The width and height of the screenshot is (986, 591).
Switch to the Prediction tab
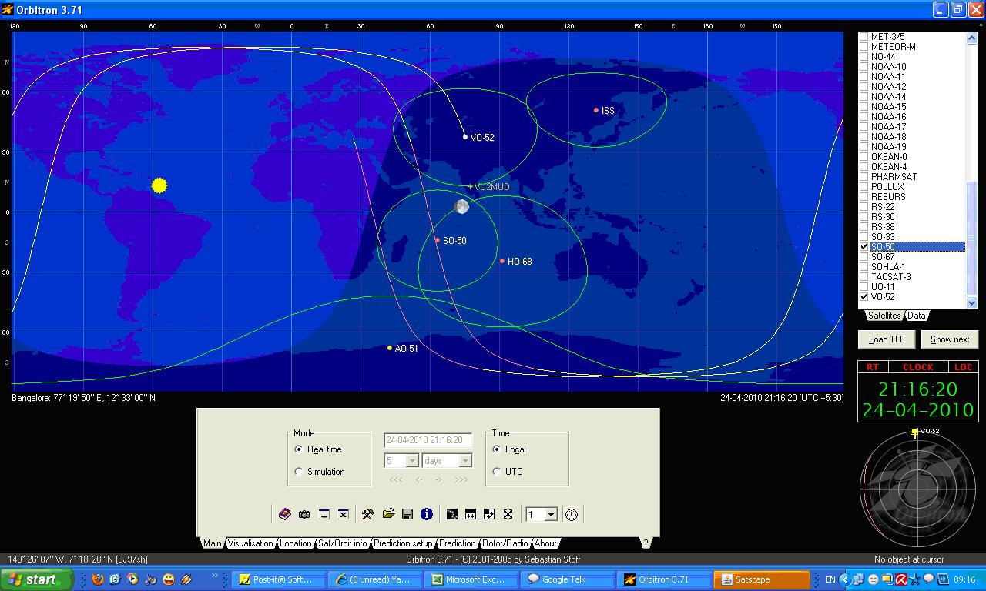pyautogui.click(x=458, y=543)
